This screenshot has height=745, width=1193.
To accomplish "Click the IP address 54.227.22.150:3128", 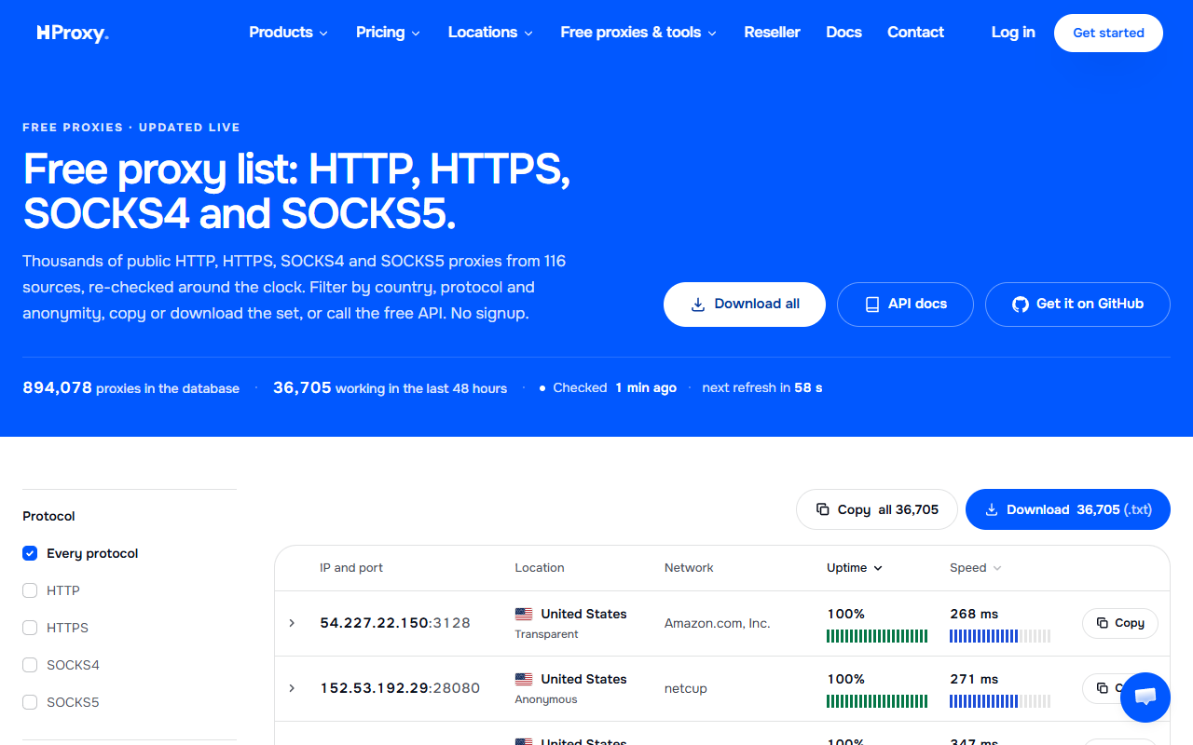I will [x=395, y=623].
